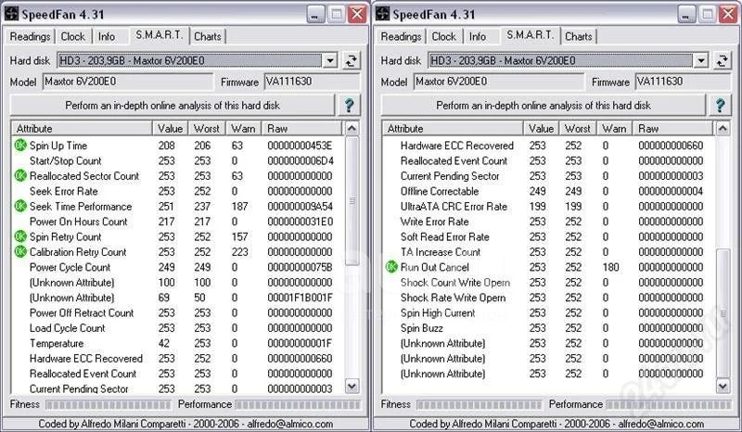Image resolution: width=742 pixels, height=432 pixels.
Task: Click the Model field in right window
Action: pyautogui.click(x=499, y=82)
